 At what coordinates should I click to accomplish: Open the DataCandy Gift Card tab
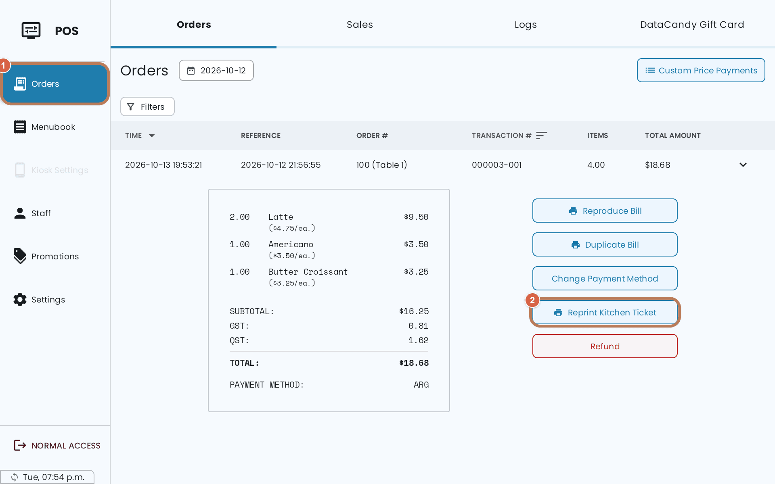tap(692, 24)
